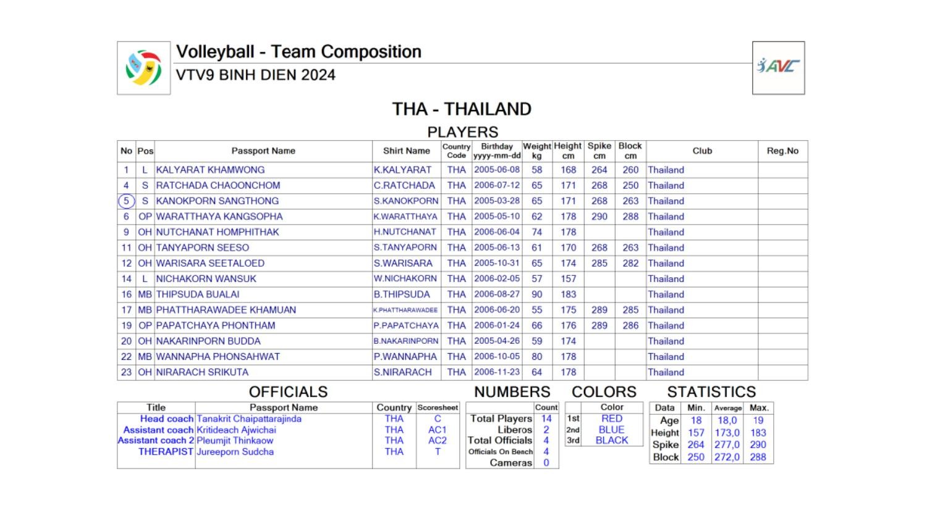This screenshot has height=521, width=927.
Task: Click shirt name B.THIPSUDA
Action: point(402,294)
